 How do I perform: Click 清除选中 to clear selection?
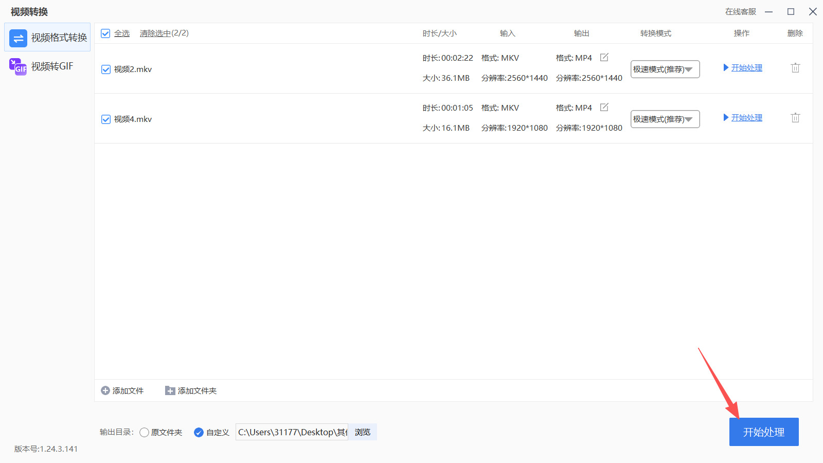coord(155,33)
